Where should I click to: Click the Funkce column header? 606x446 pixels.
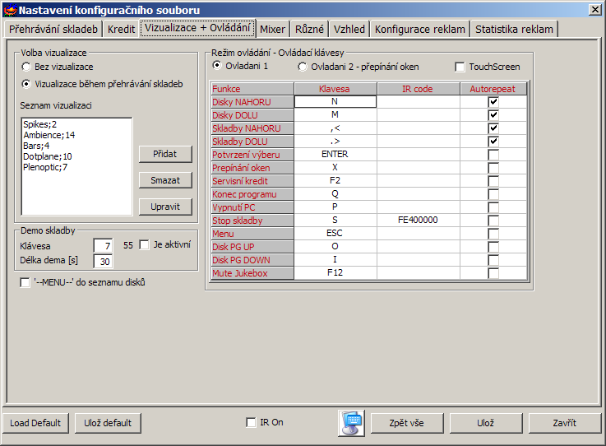point(252,89)
